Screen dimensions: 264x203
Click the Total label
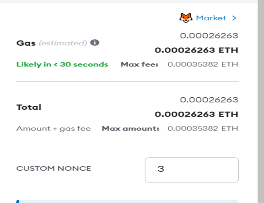(x=29, y=107)
